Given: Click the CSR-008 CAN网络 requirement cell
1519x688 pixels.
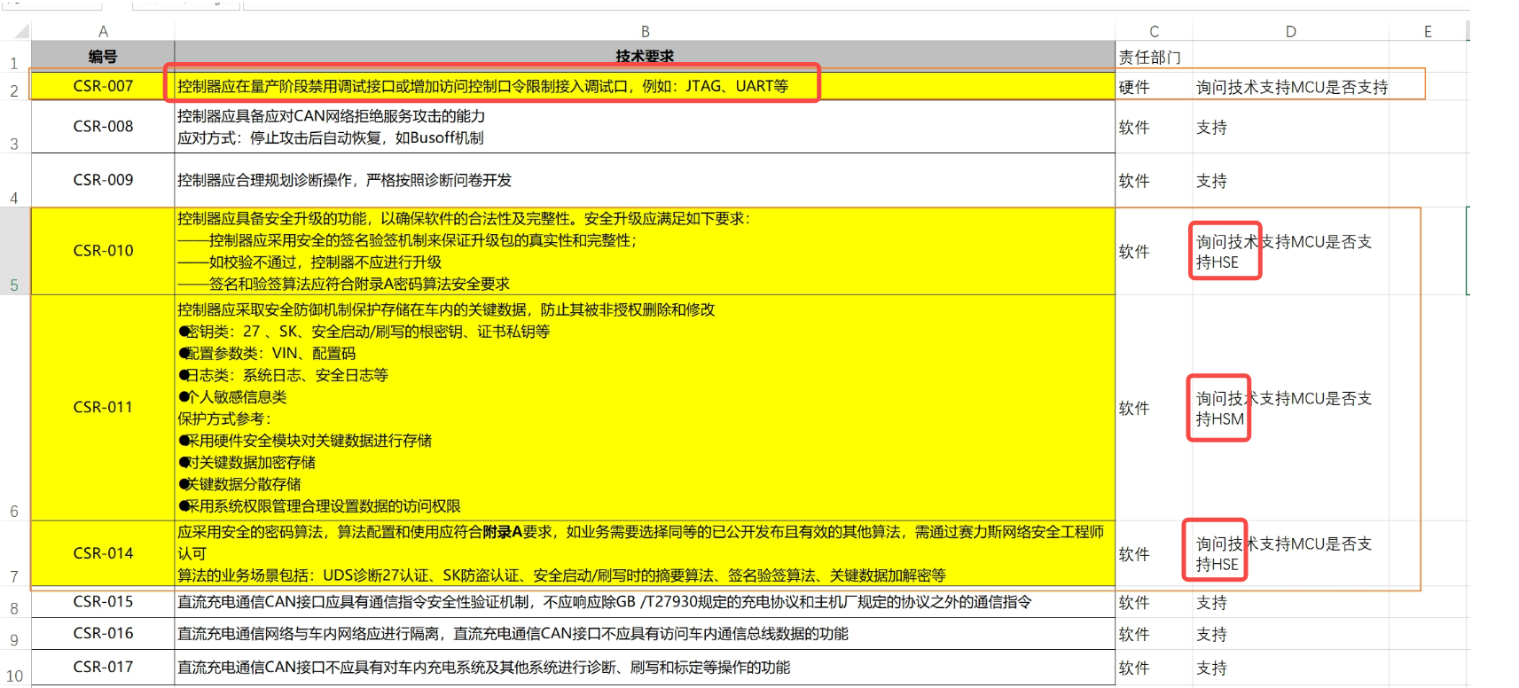Looking at the screenshot, I should pos(645,127).
